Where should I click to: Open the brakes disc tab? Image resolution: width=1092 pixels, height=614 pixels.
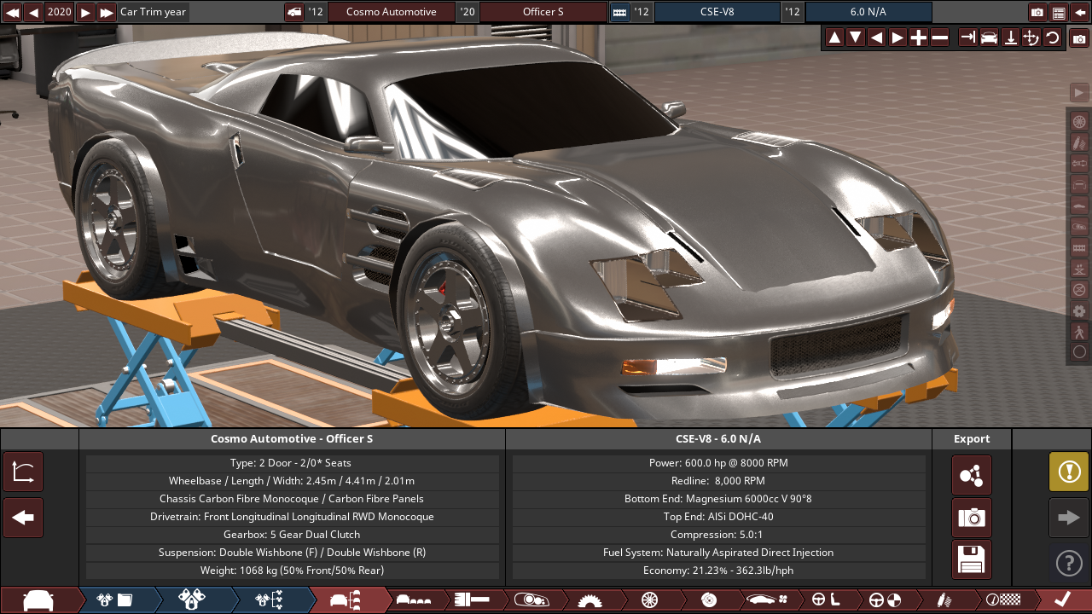[x=708, y=600]
